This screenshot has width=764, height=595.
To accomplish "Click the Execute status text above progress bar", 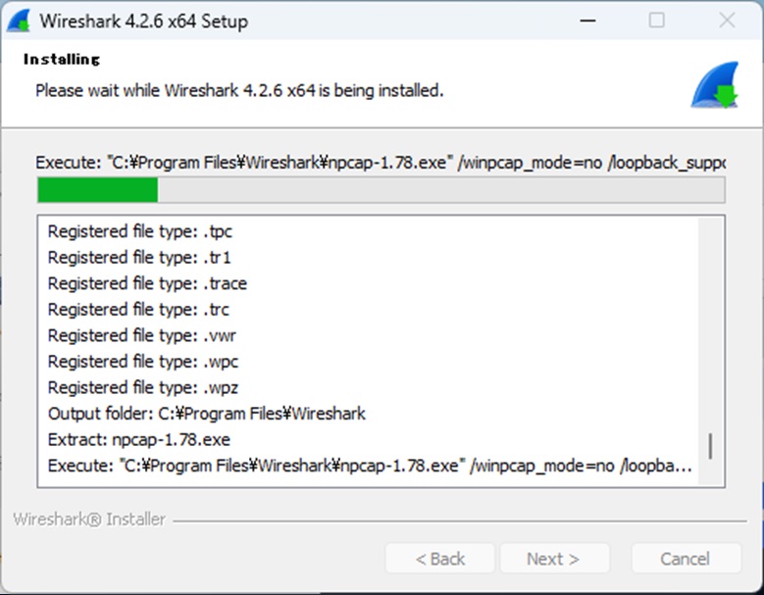I will 381,162.
